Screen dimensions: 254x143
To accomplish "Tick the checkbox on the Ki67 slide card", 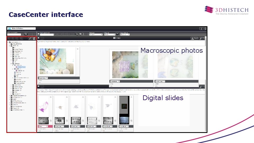I will pos(83,97).
